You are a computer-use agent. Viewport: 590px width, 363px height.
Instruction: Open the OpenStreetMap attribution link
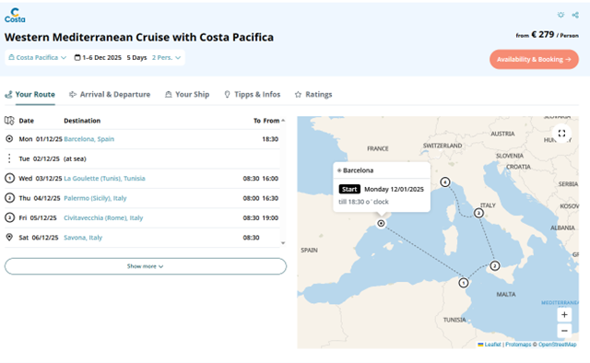point(557,345)
